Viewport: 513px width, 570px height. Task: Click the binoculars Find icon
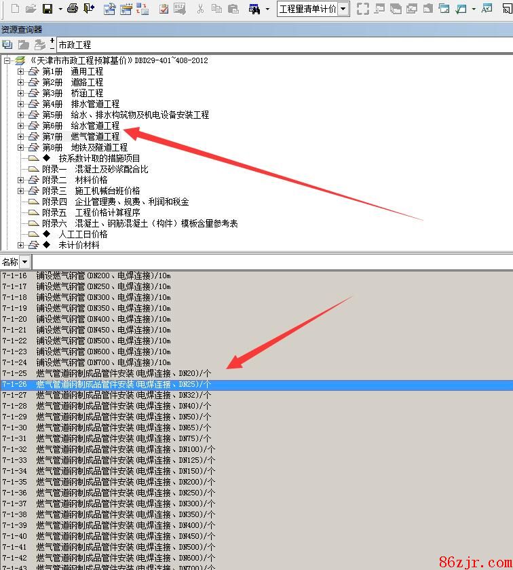(x=254, y=9)
